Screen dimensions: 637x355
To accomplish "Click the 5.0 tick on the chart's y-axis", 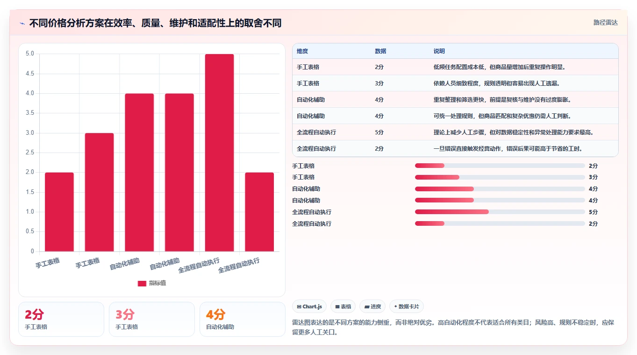I will tap(30, 54).
